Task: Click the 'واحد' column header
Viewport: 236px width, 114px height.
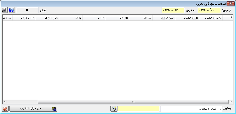Action: click(71, 18)
